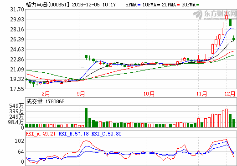Click the stock title 格力电器[000651]
The height and width of the screenshot is (166, 237).
(x=47, y=5)
